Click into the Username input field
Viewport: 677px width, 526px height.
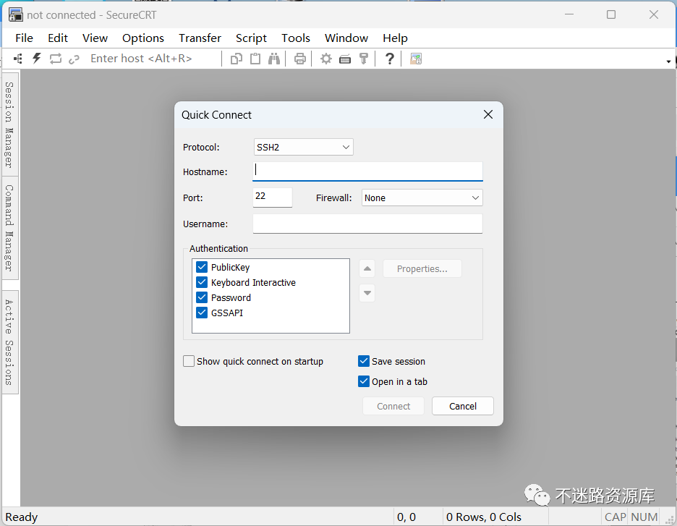[367, 224]
